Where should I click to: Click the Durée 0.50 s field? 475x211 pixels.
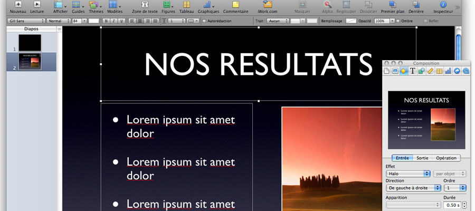pyautogui.click(x=452, y=205)
